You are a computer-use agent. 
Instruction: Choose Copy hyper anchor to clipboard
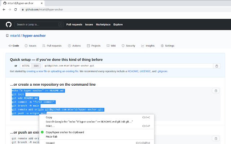(x=97, y=132)
